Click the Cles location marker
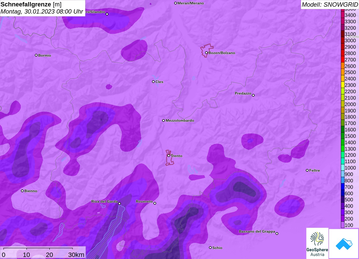The width and height of the screenshot is (359, 259). click(153, 81)
